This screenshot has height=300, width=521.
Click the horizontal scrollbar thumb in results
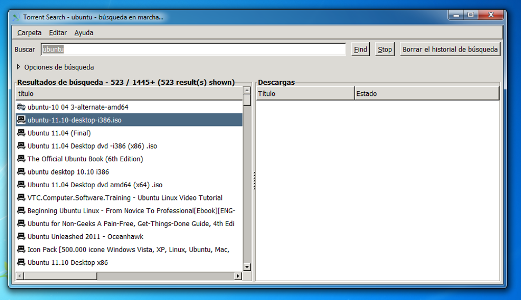click(60, 276)
